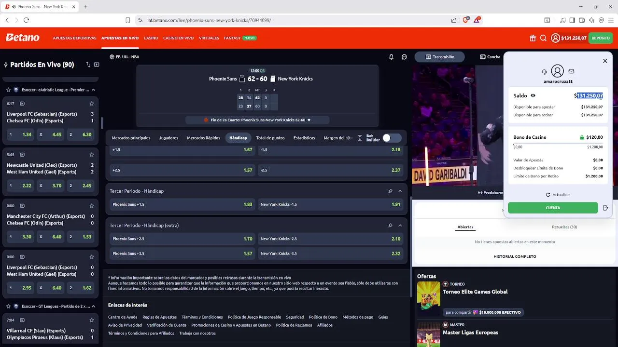This screenshot has width=618, height=347.
Task: Open the Virtuales menu item
Action: pyautogui.click(x=209, y=38)
